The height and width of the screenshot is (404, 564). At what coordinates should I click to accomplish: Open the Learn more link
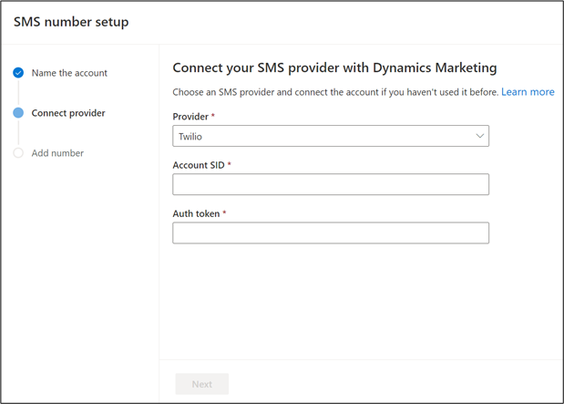(528, 92)
